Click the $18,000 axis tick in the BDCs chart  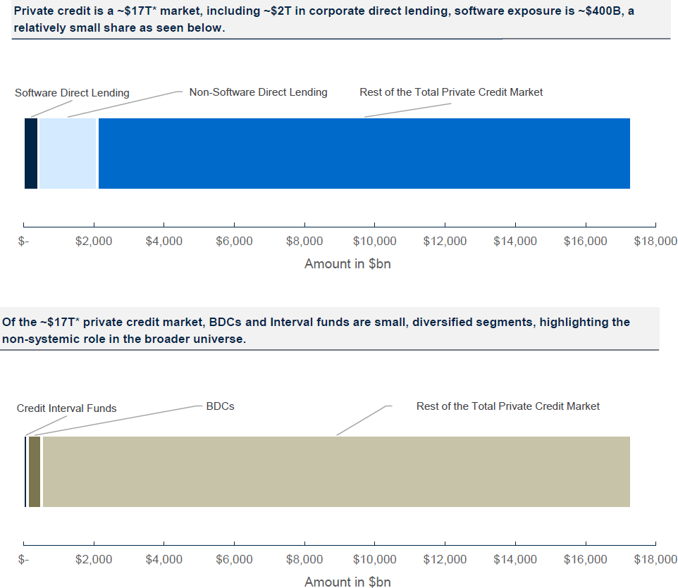655,560
